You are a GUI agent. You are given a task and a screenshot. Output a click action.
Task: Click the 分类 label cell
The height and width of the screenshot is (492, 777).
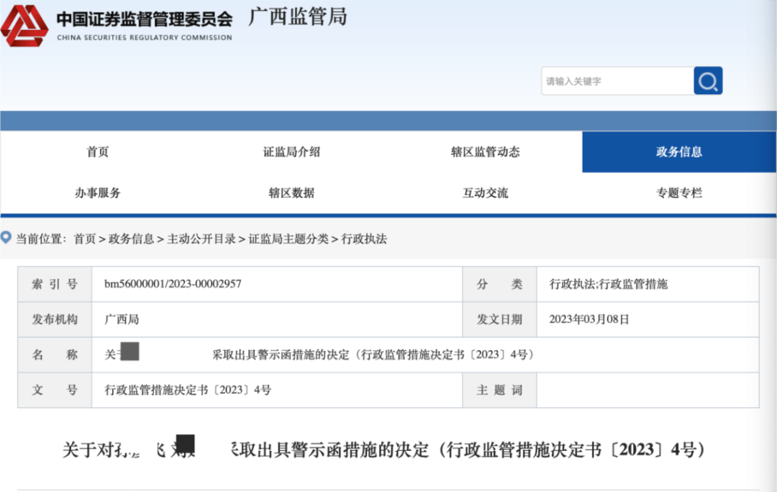pyautogui.click(x=499, y=284)
